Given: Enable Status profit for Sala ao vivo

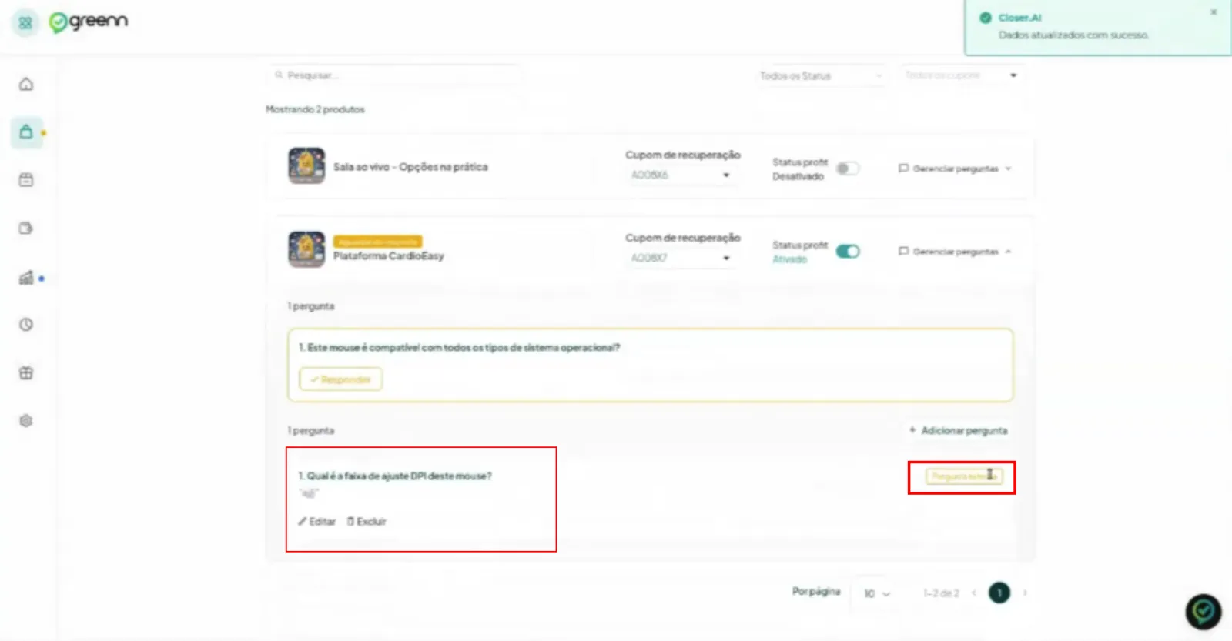Looking at the screenshot, I should pyautogui.click(x=848, y=169).
